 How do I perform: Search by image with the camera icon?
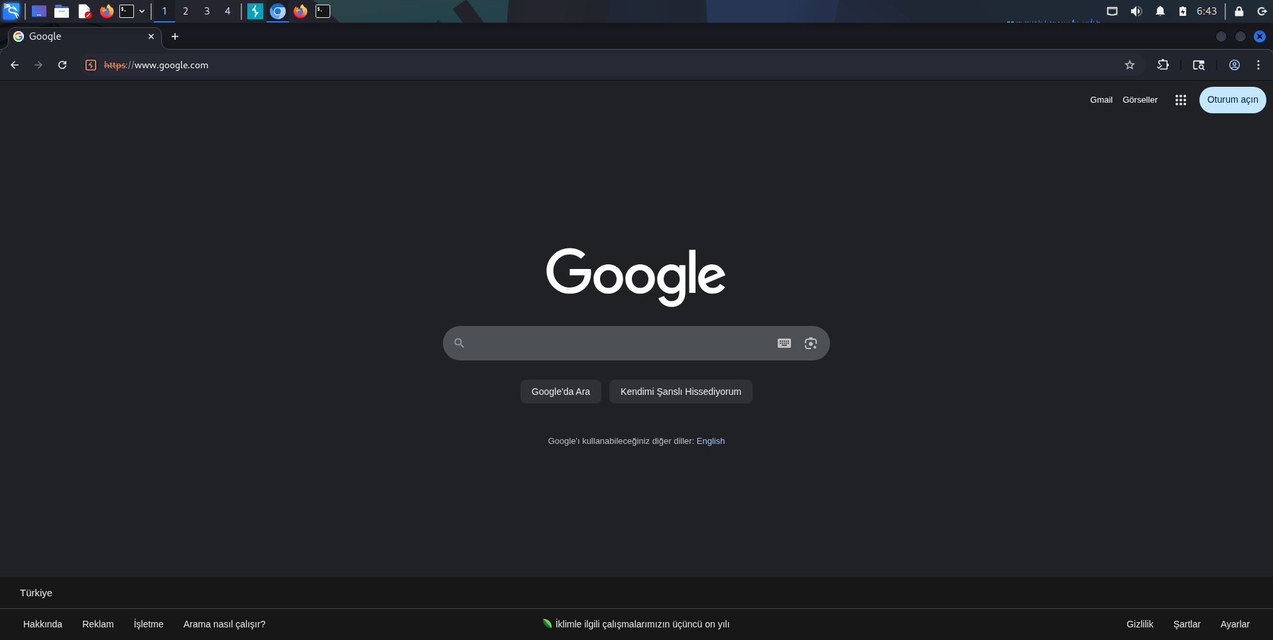coord(811,343)
